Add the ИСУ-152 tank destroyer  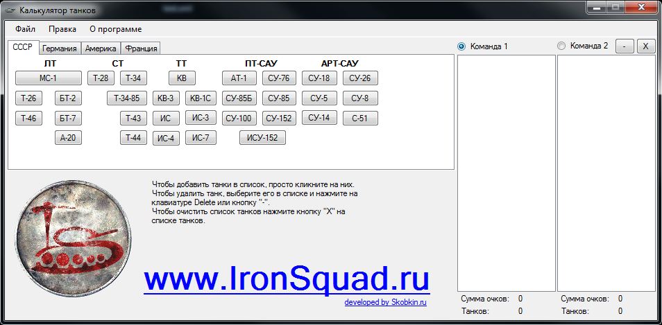pyautogui.click(x=262, y=138)
